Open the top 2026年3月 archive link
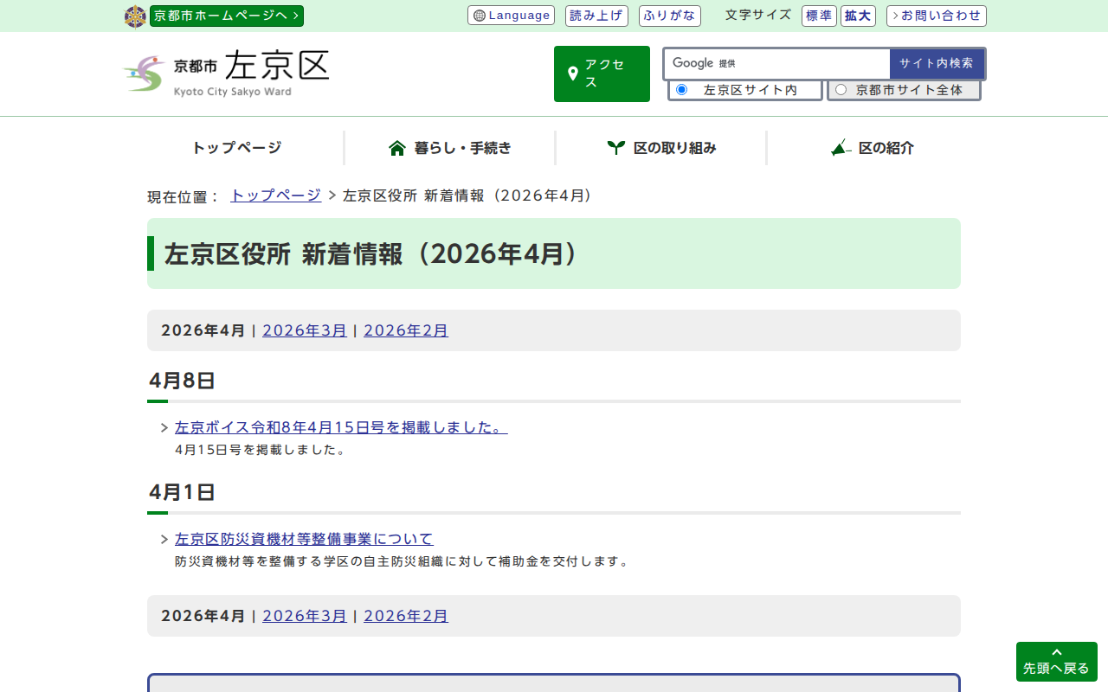 pos(304,330)
